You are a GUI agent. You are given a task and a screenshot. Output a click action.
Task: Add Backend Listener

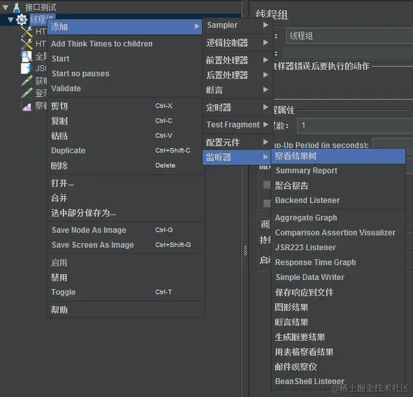point(338,200)
